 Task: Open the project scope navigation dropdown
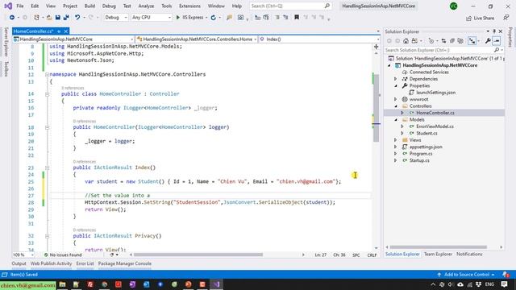pos(73,39)
